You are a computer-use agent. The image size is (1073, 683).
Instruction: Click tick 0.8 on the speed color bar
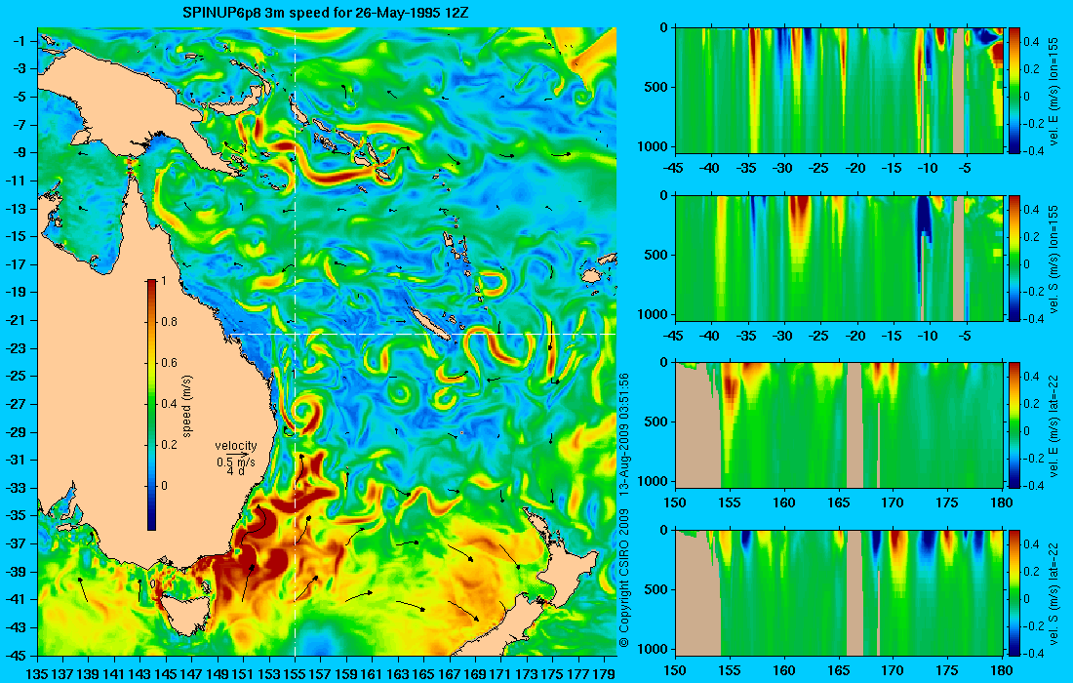[169, 322]
